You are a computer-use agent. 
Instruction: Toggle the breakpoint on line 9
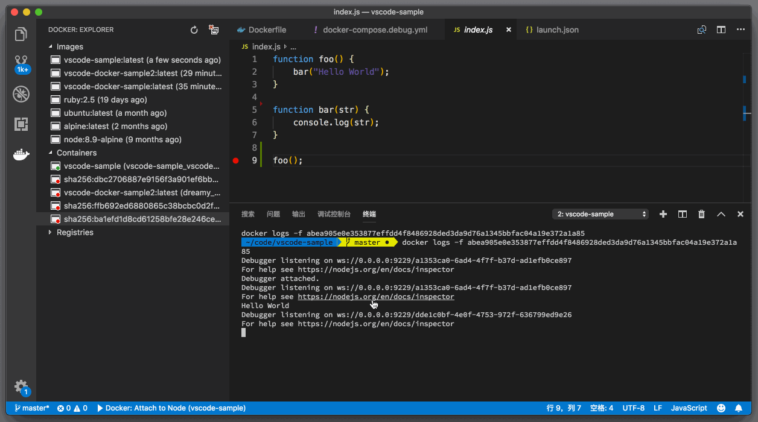236,160
